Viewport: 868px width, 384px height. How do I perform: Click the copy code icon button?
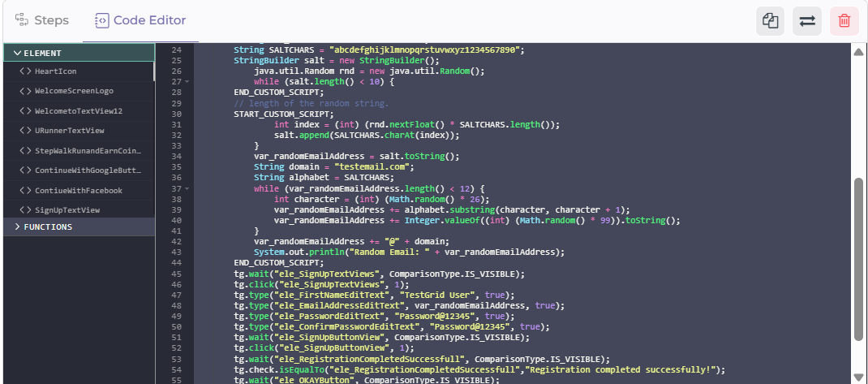click(x=770, y=21)
